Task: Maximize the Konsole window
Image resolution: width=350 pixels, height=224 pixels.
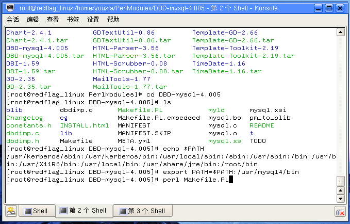Action: (329, 8)
